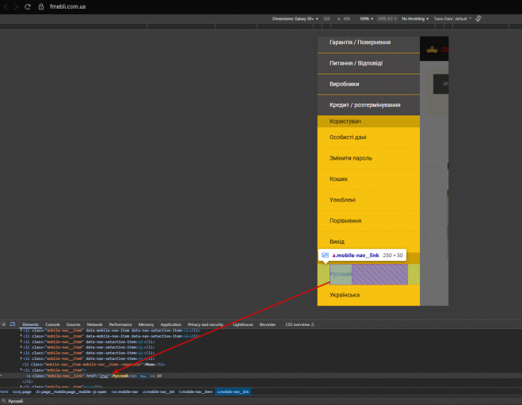Click the fmebli.com.ua address text
The height and width of the screenshot is (405, 522).
coord(67,6)
